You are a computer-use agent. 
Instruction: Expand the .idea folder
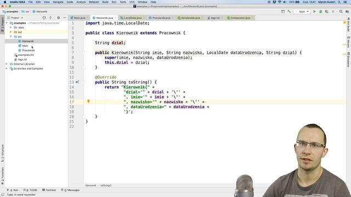11,27
